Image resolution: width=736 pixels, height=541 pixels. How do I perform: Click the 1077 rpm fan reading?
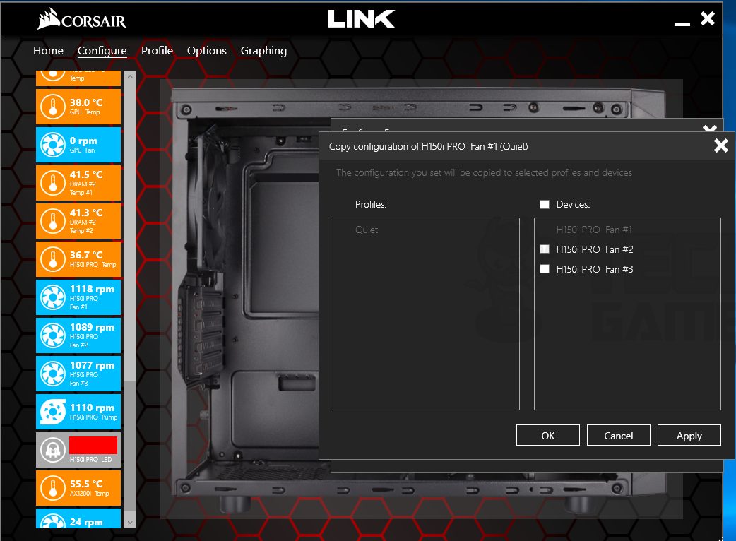[x=92, y=365]
